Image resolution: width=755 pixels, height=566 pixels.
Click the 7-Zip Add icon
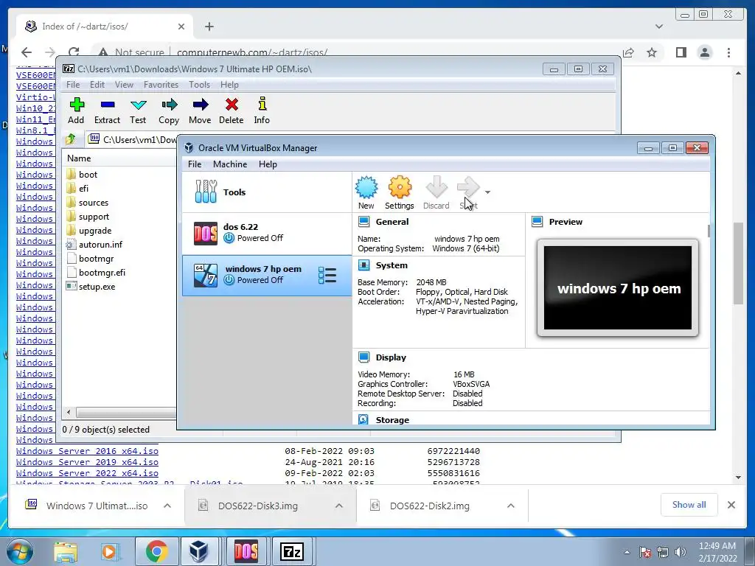click(77, 105)
